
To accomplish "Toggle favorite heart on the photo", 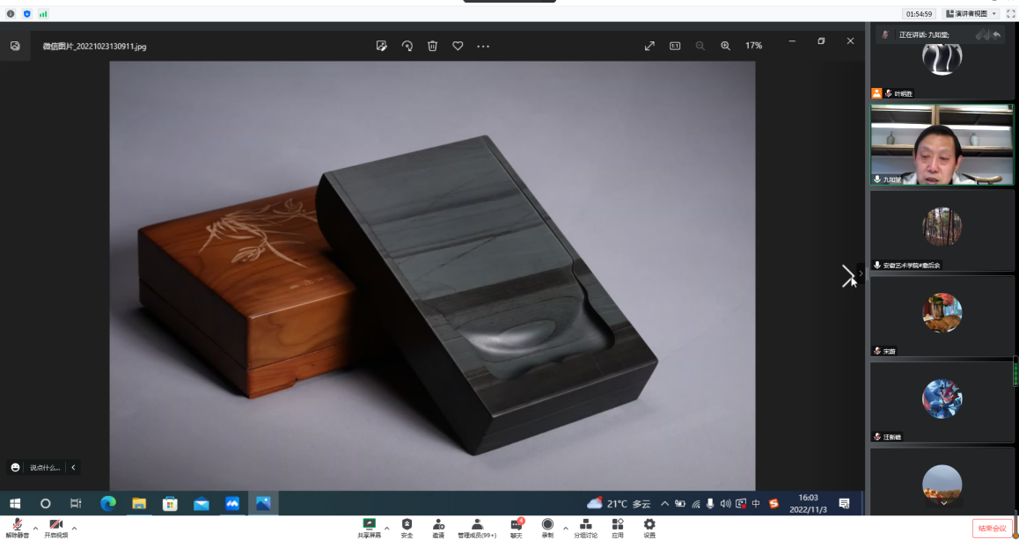I will [458, 46].
